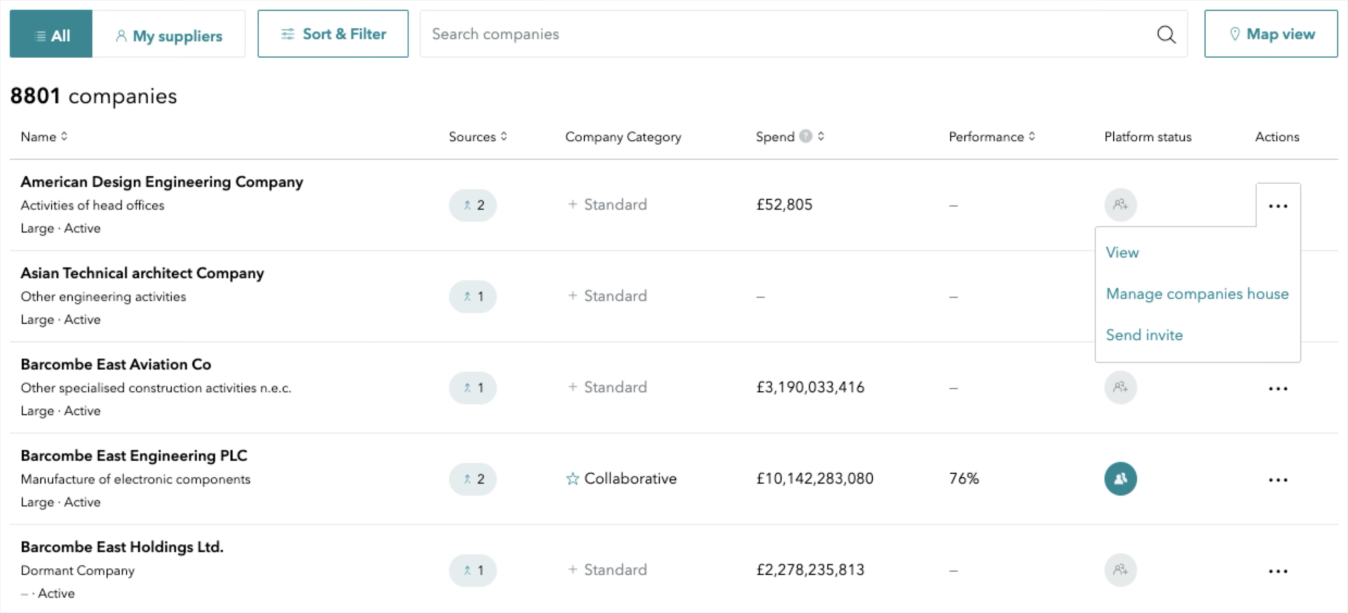This screenshot has height=613, width=1348.
Task: Open the Sort & Filter panel
Action: (x=333, y=34)
